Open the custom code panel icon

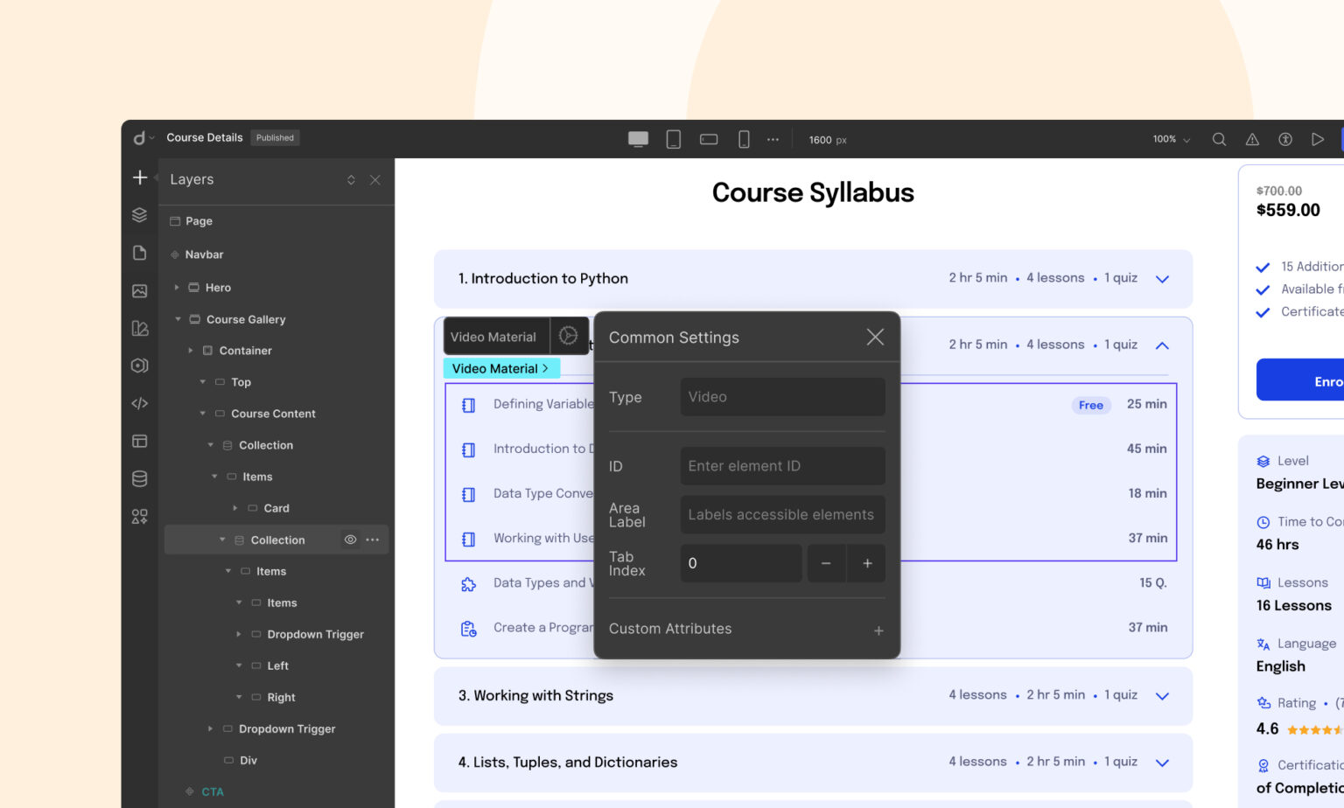click(x=140, y=403)
